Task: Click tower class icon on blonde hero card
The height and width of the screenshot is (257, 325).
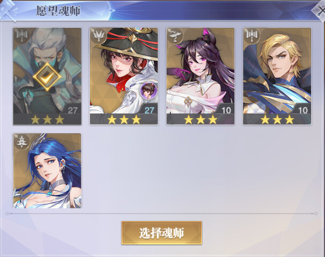Action: (x=252, y=35)
